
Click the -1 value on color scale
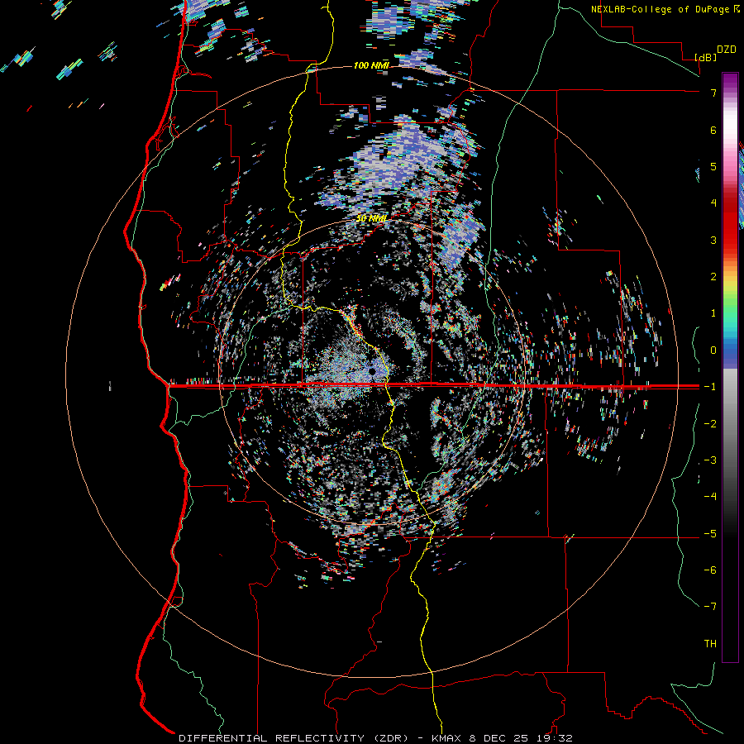point(710,387)
